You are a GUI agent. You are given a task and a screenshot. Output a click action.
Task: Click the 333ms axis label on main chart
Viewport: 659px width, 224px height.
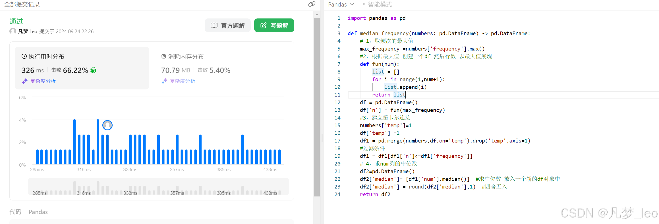point(130,169)
